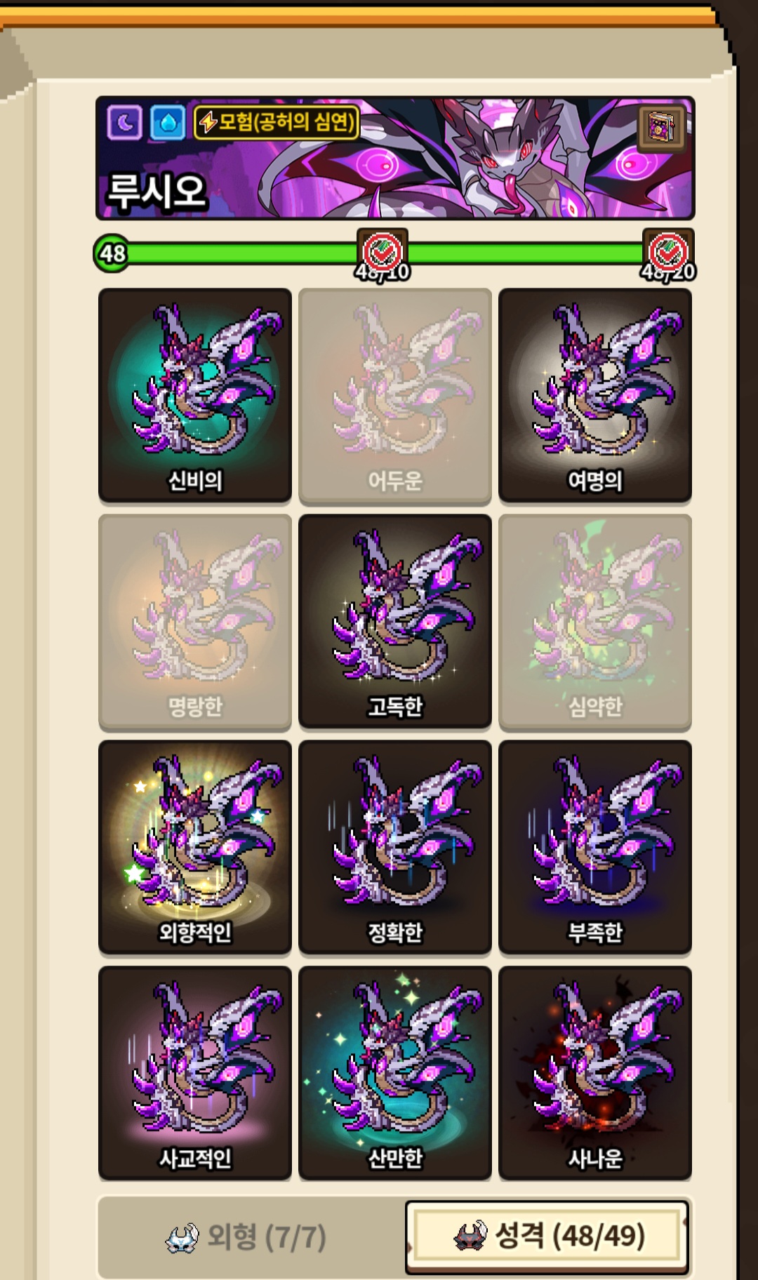Tap the 모험(공허의 심연) lightning badge
The height and width of the screenshot is (1280, 758).
pos(277,122)
